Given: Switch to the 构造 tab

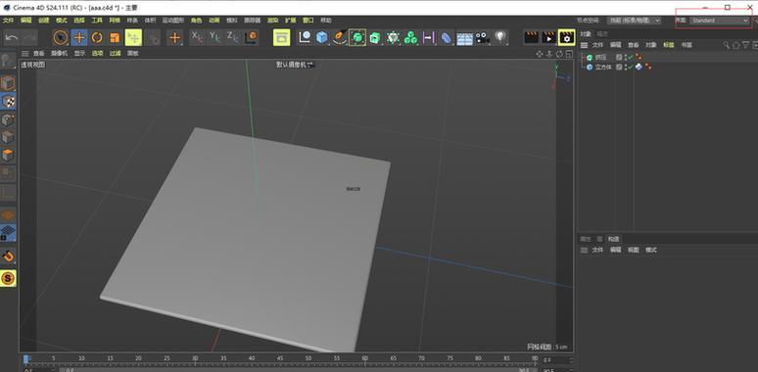Looking at the screenshot, I should coord(613,239).
